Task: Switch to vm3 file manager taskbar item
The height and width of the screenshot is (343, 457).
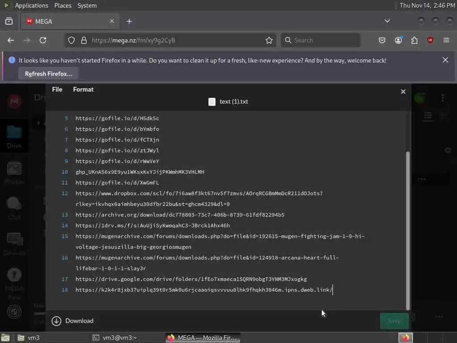Action: pyautogui.click(x=53, y=338)
